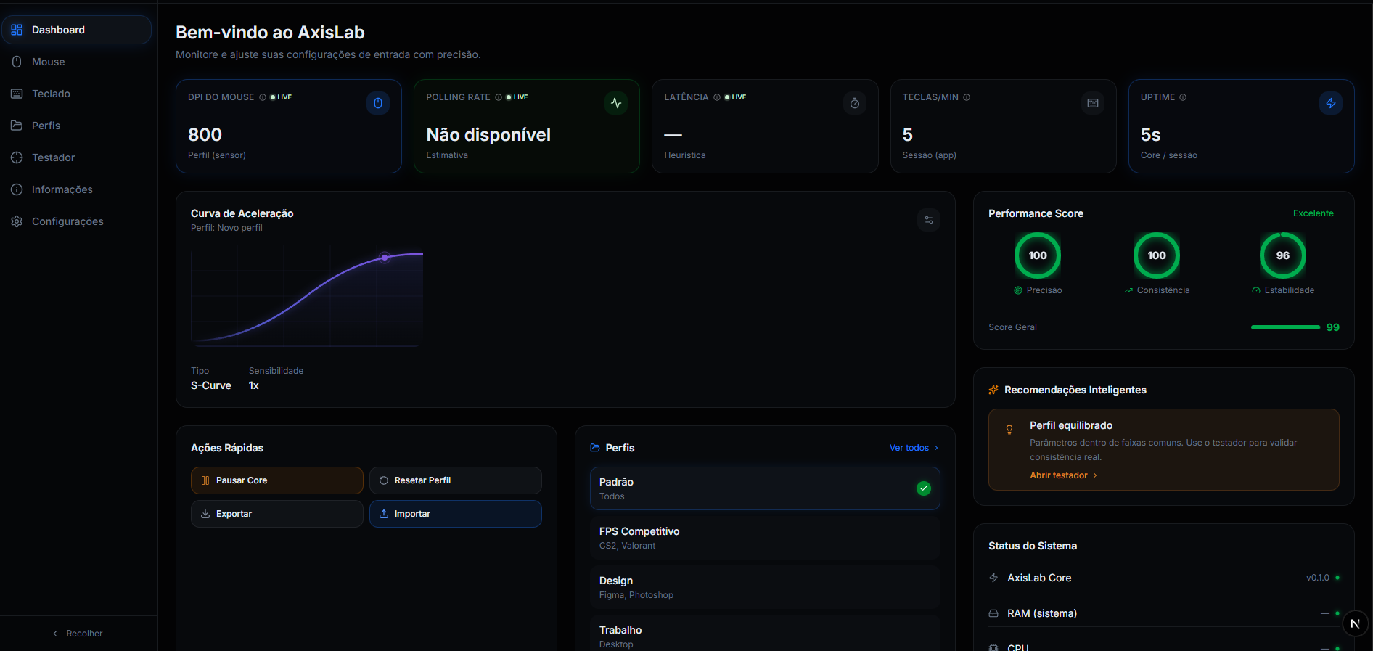Click the AxisLab Core status row
The height and width of the screenshot is (651, 1373).
tap(1164, 578)
